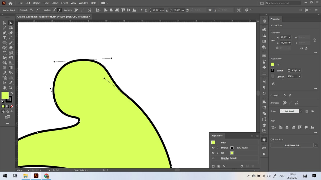Image resolution: width=321 pixels, height=180 pixels.
Task: Open Chrome from the Windows taskbar
Action: click(47, 176)
